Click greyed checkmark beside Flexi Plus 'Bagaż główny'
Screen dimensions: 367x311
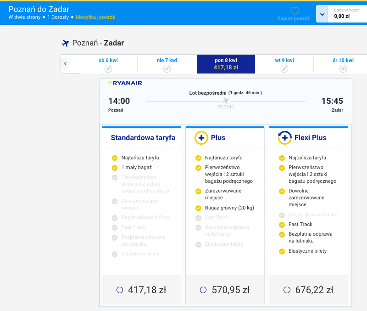point(282,215)
